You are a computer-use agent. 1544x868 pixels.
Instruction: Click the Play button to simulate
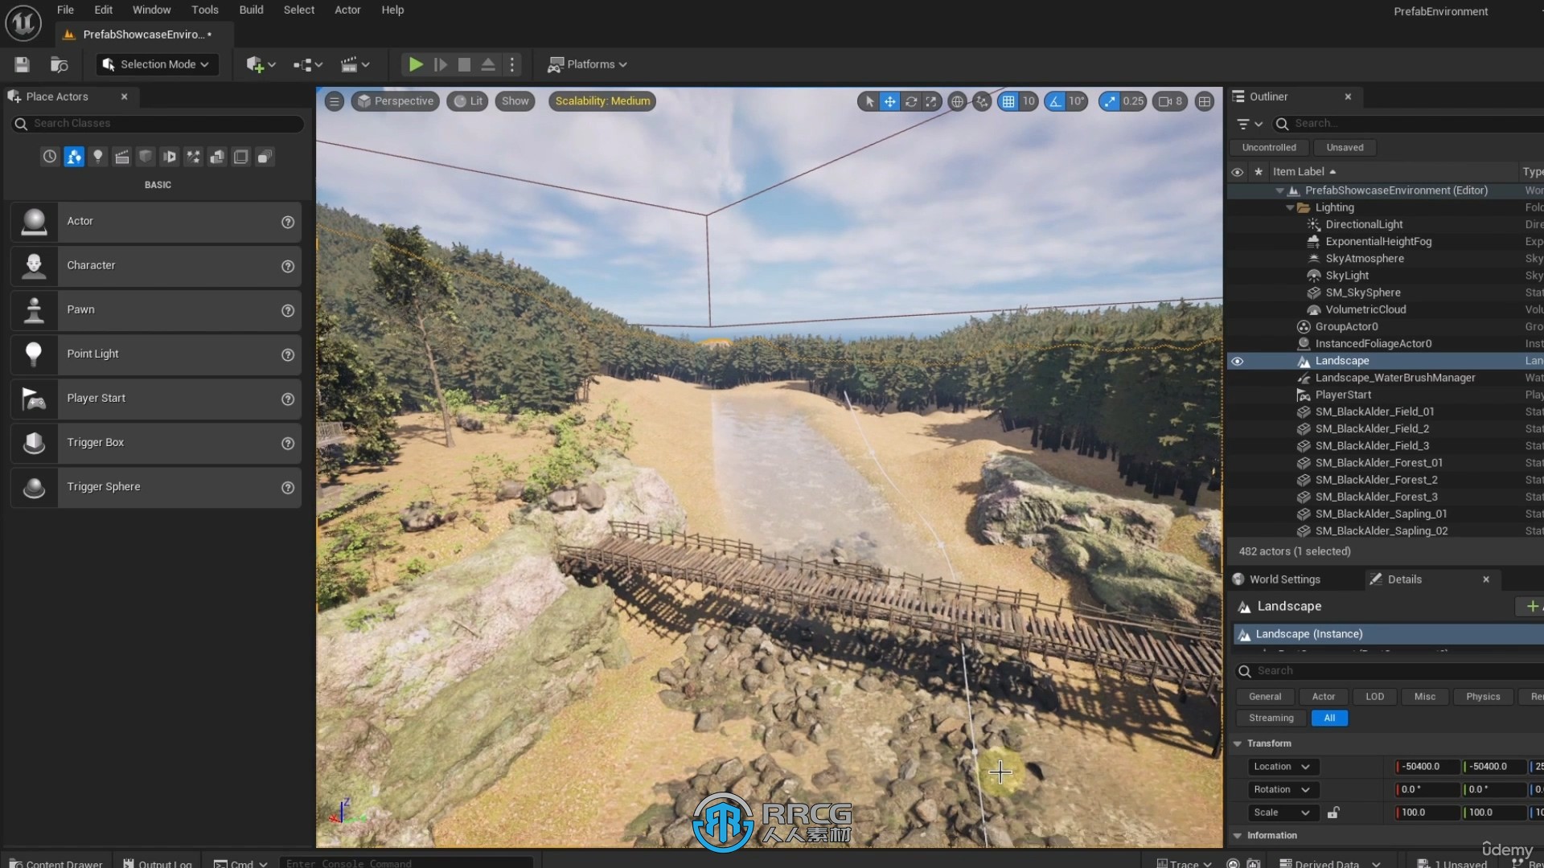point(415,63)
